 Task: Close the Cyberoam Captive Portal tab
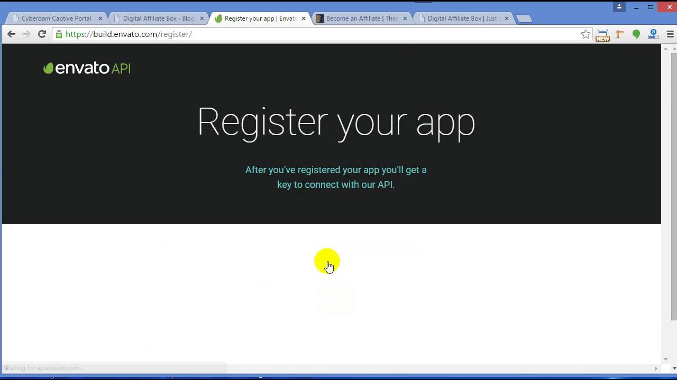pos(100,18)
